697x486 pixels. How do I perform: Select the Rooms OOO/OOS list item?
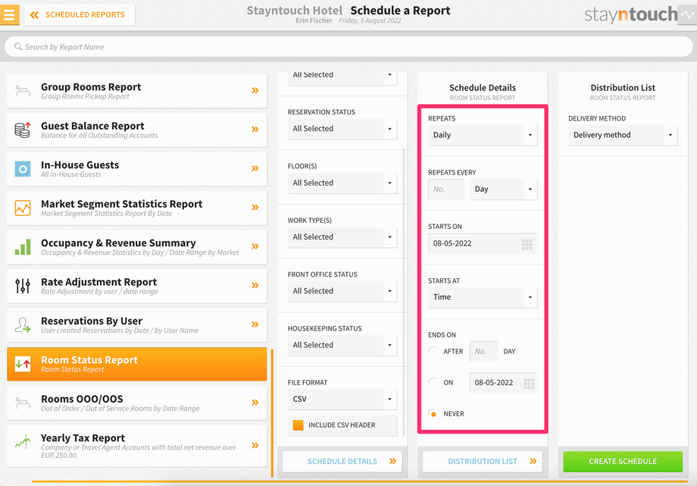click(137, 403)
